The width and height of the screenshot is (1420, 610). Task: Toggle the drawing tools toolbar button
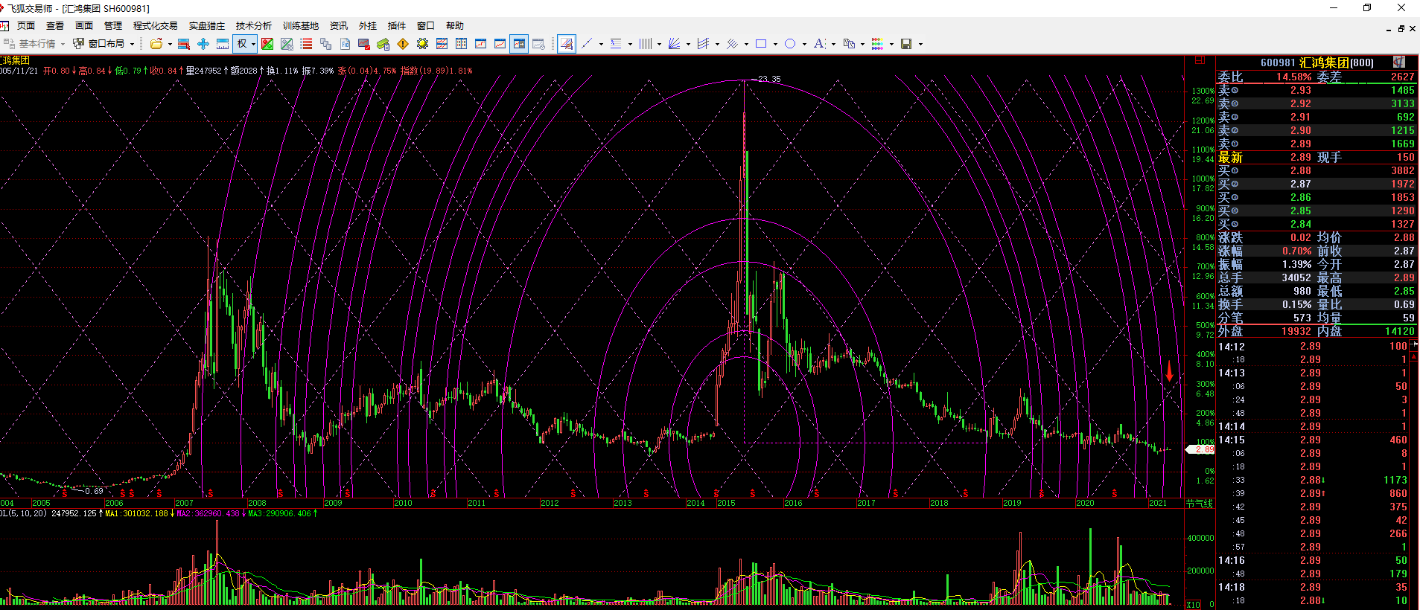(x=567, y=44)
